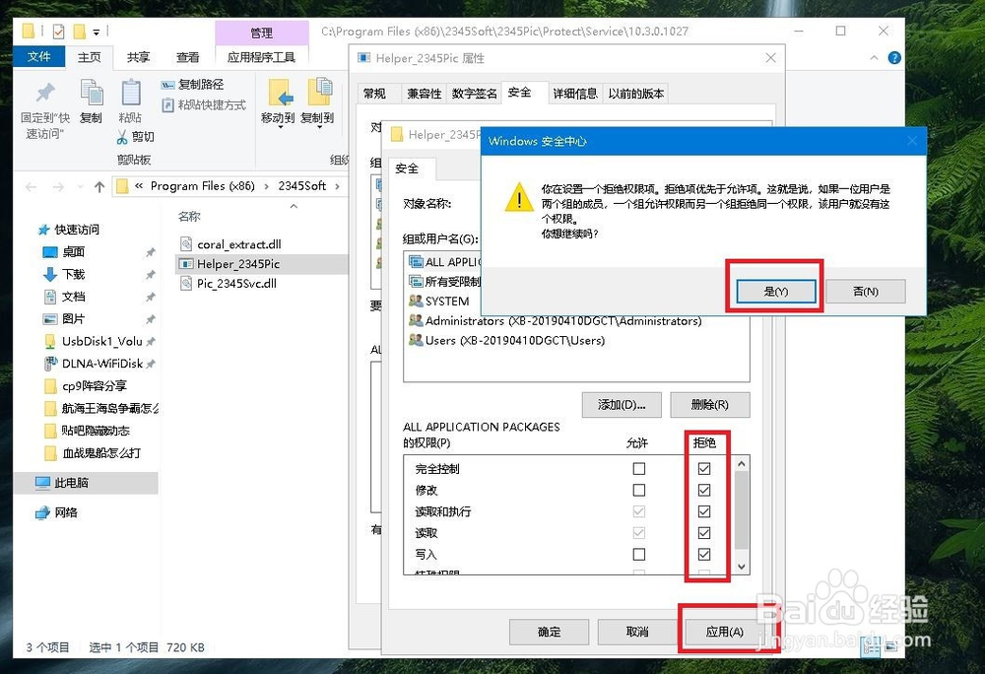
Task: Open Compatibility (兼容性) properties tab
Action: (424, 93)
